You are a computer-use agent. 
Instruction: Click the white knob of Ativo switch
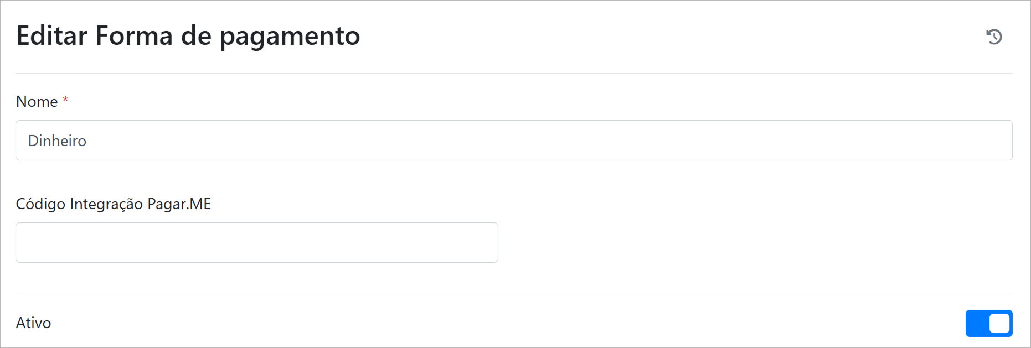999,323
